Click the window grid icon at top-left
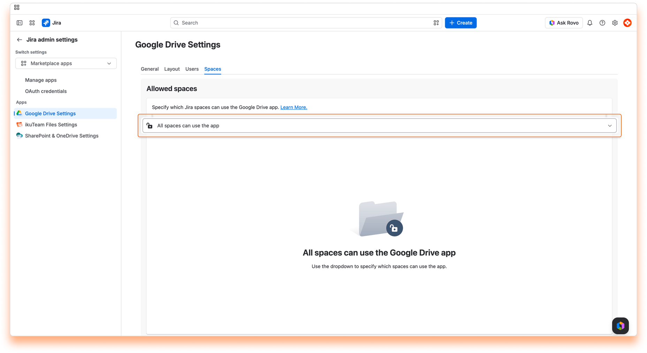Screen dimensions: 647x353 coord(17,7)
